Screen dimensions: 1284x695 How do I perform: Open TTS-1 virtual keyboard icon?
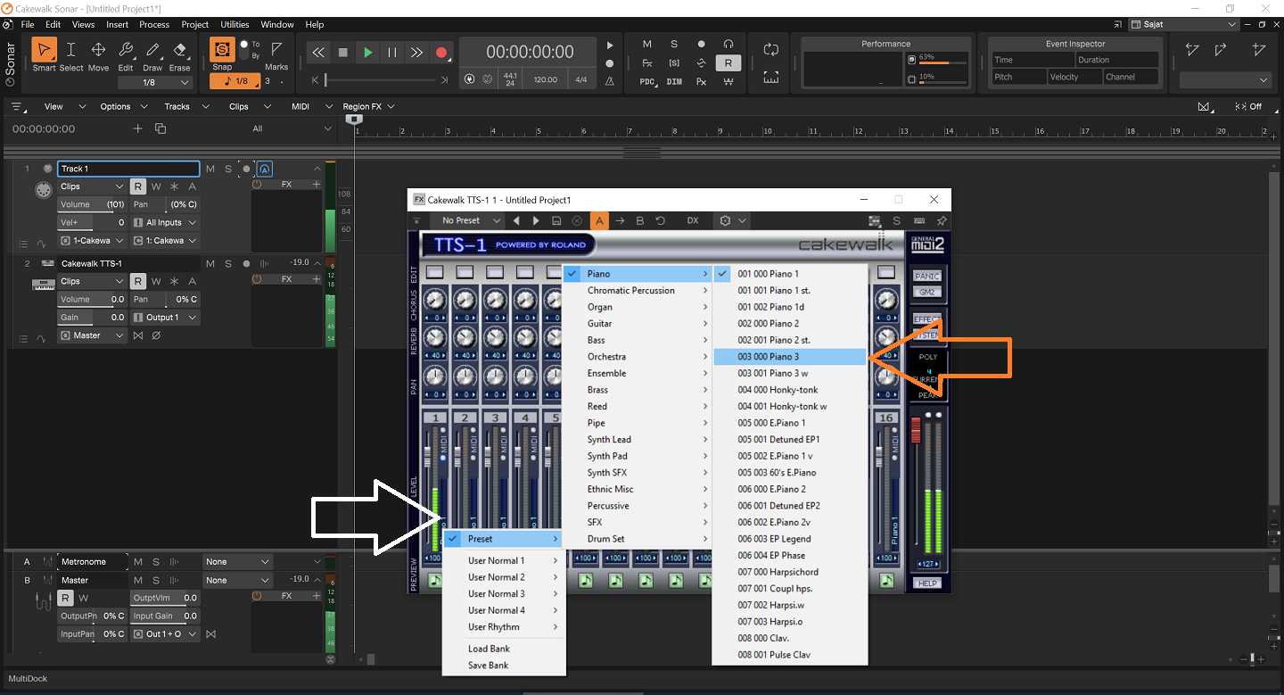(919, 220)
